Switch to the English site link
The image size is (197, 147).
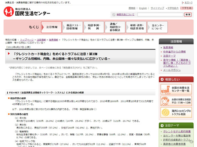143,8
